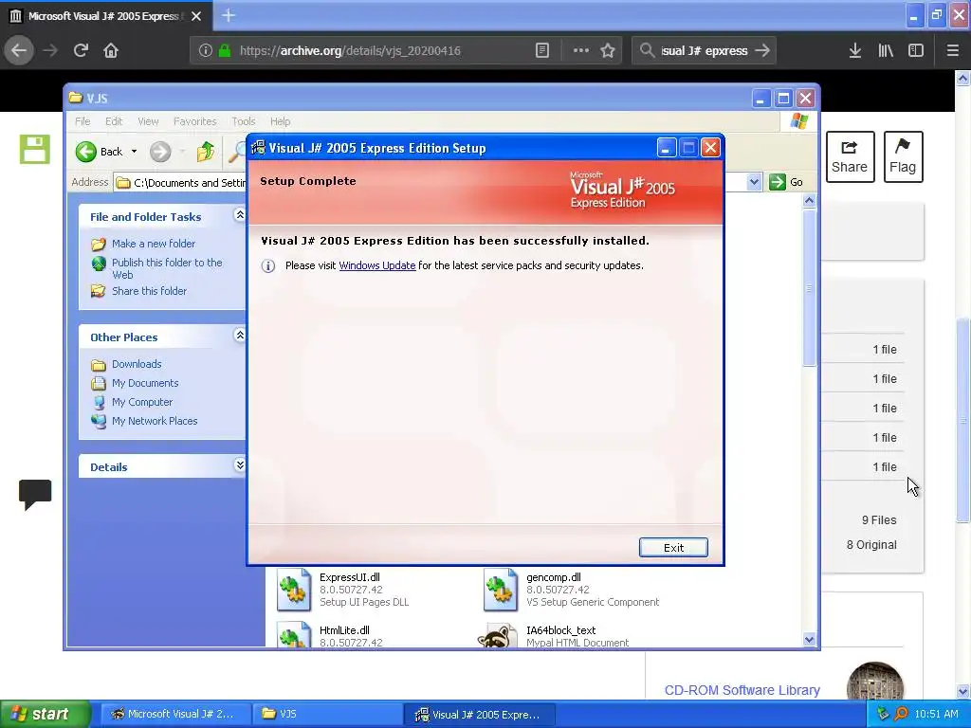Open the Back history dropdown arrow

tap(134, 152)
